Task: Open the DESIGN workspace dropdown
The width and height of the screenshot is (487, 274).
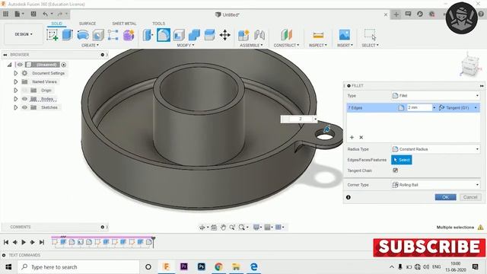Action: click(24, 34)
